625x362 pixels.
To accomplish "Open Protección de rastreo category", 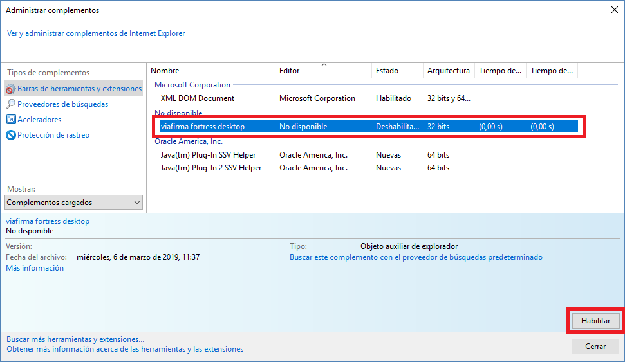I will 53,135.
